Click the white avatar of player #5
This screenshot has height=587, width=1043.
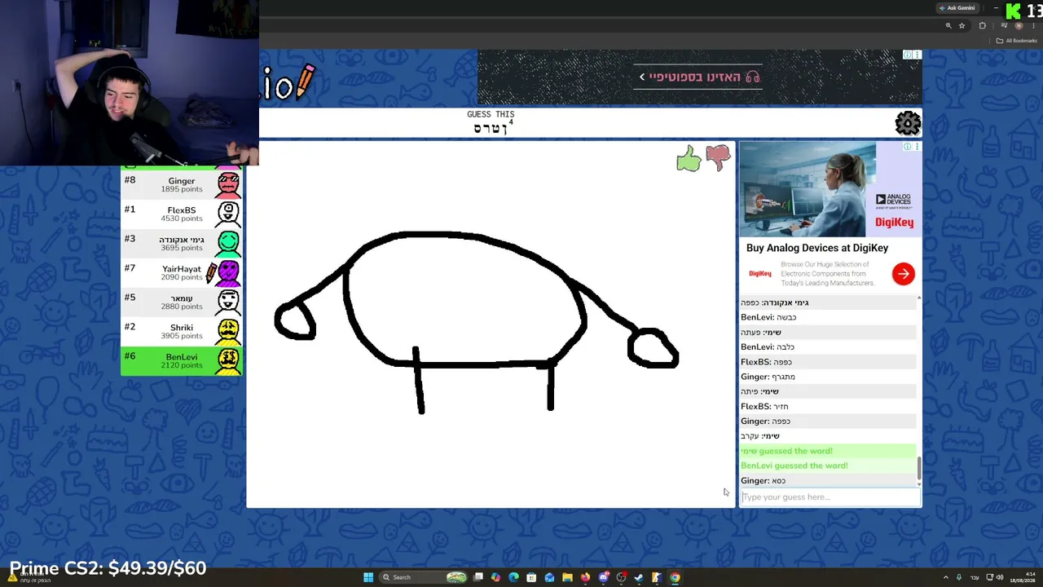coord(228,302)
